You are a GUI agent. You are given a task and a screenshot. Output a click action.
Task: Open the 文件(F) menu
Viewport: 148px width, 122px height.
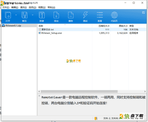(x=6, y=8)
